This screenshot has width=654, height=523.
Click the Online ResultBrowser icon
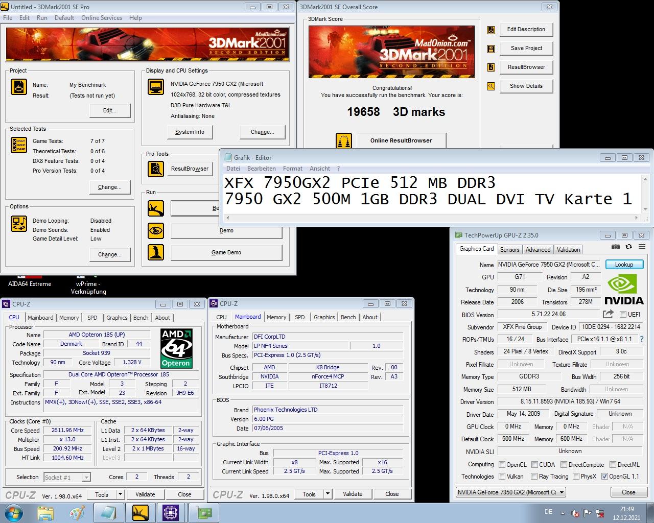tap(344, 140)
